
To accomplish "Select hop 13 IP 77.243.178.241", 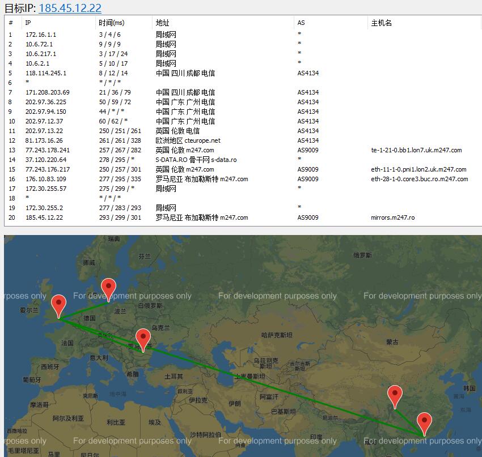I will click(48, 150).
